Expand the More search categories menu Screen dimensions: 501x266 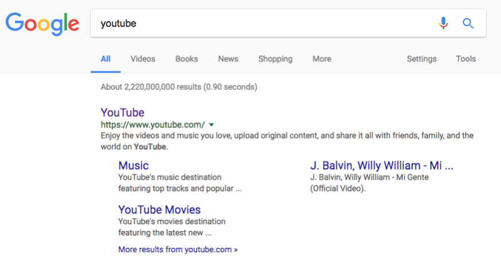(x=322, y=59)
